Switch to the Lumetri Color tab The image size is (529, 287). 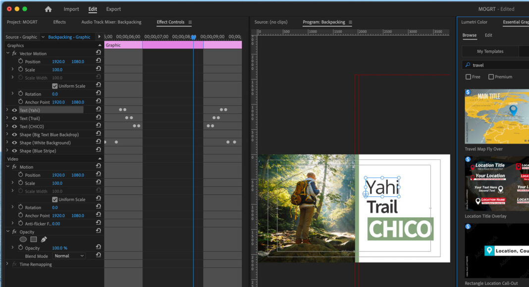(475, 22)
